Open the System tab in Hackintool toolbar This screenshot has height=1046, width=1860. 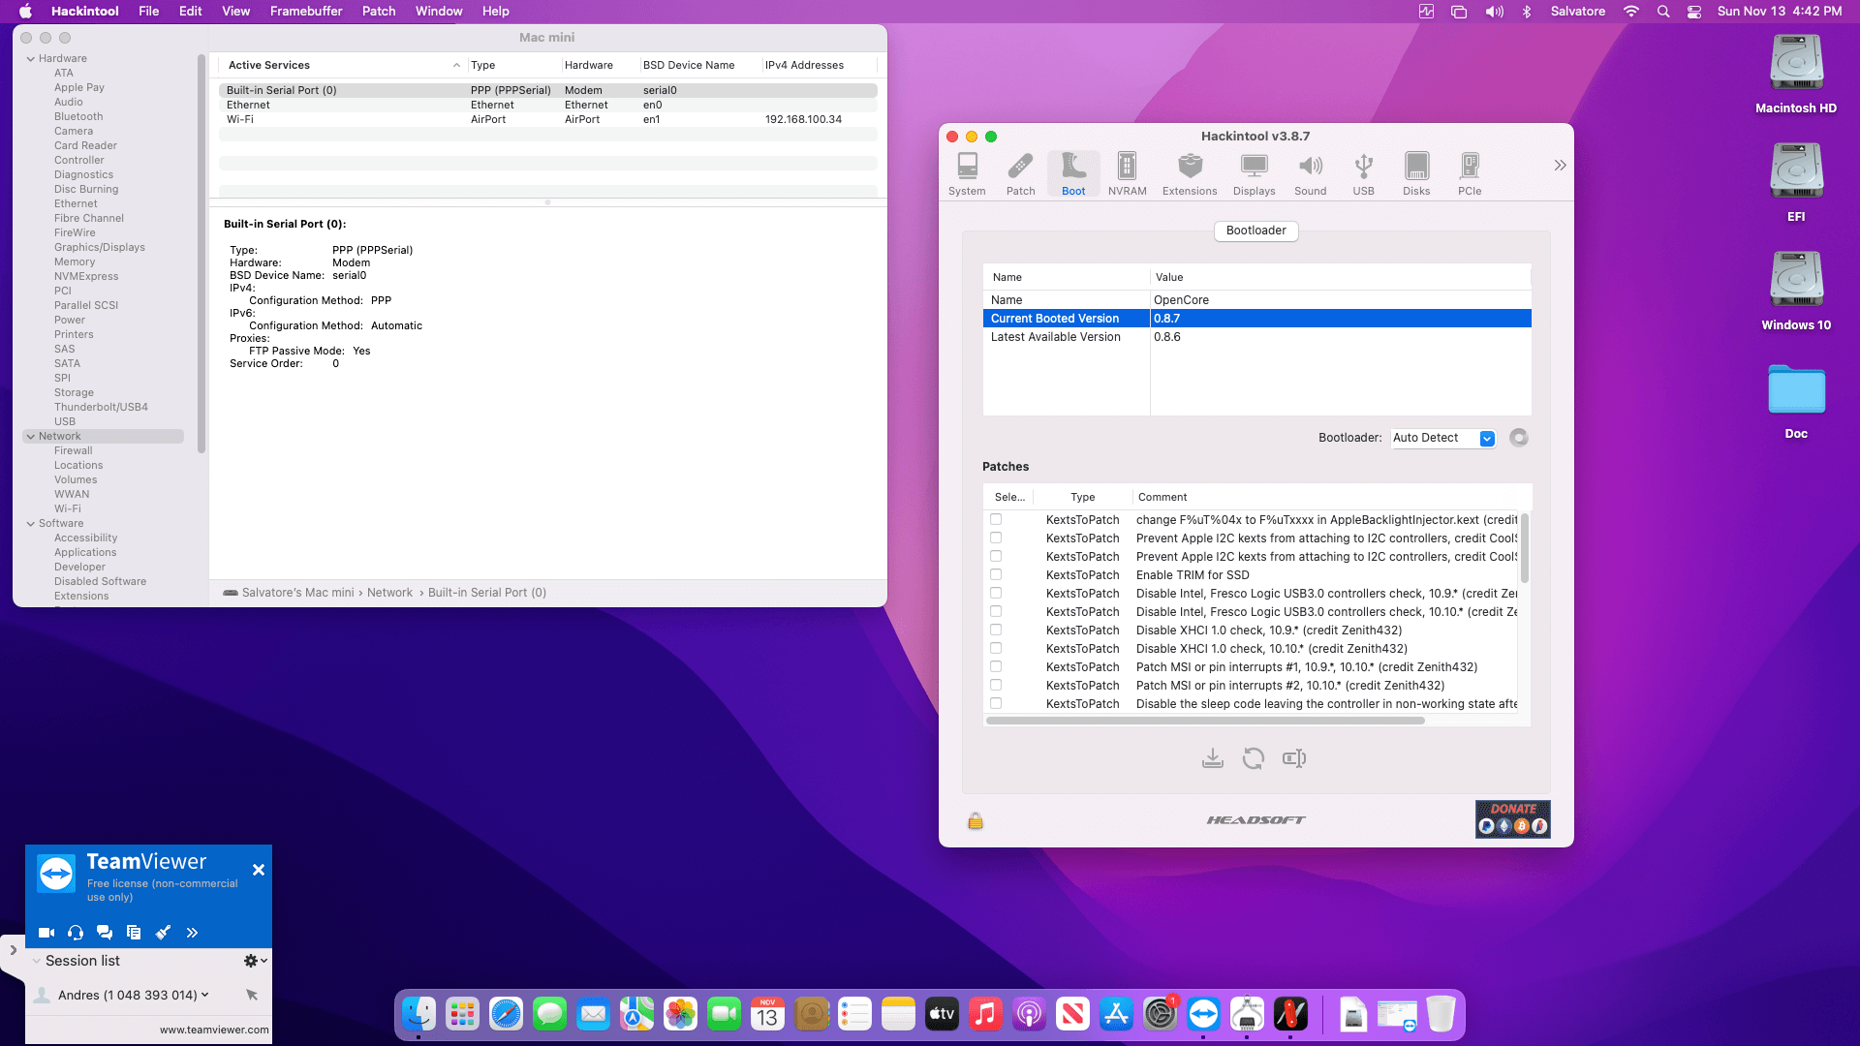coord(967,174)
